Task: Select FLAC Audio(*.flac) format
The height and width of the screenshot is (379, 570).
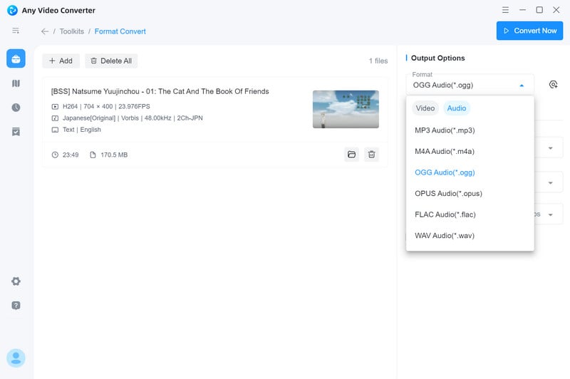Action: 470,214
